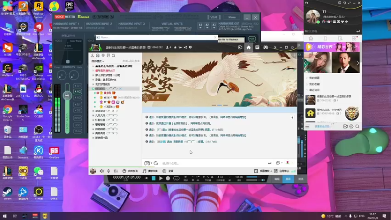The height and width of the screenshot is (220, 391).
Task: Click the grid layout icon in channel header
Action: (257, 47)
